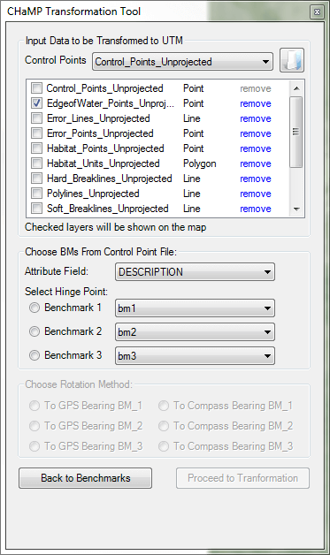This screenshot has width=330, height=555.
Task: Click the Polygon type cell
Action: pyautogui.click(x=200, y=163)
